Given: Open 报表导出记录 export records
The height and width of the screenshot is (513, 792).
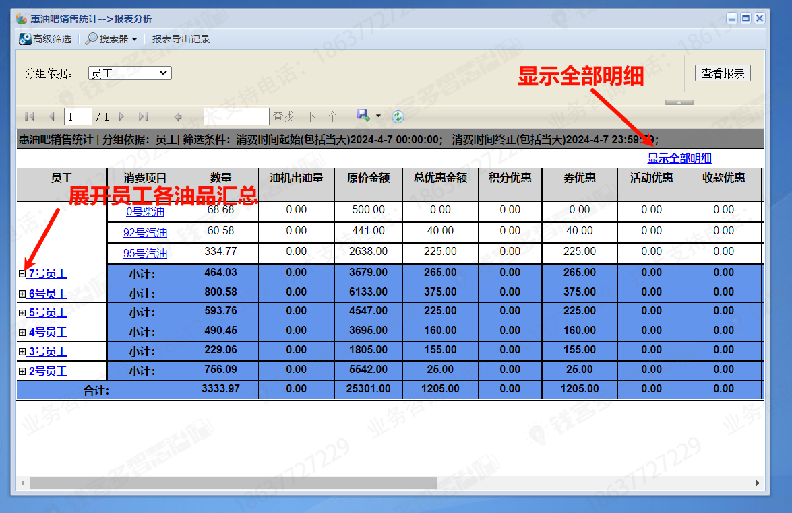Looking at the screenshot, I should click(181, 39).
